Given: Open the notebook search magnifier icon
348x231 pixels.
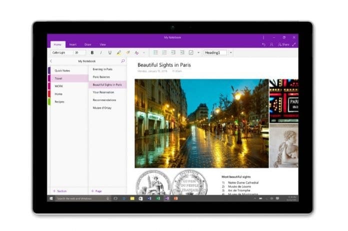Looking at the screenshot, I should coord(122,61).
